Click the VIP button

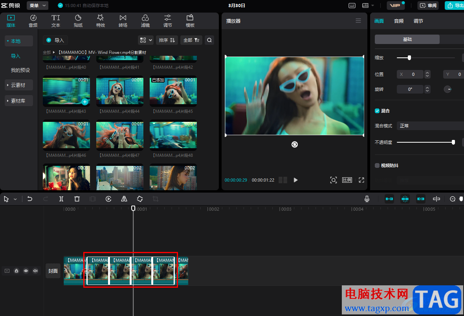click(x=396, y=6)
